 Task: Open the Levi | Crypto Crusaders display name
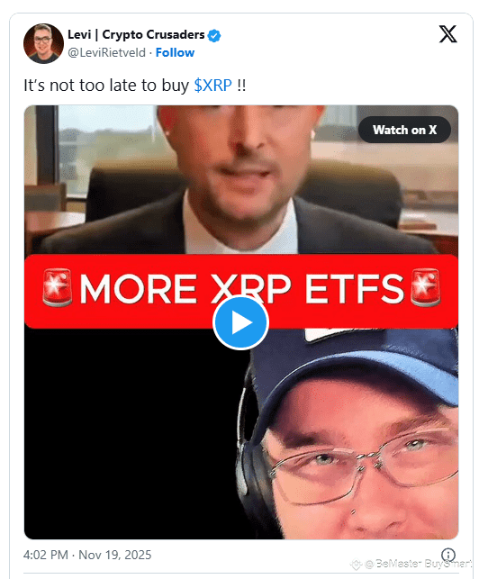coord(136,35)
